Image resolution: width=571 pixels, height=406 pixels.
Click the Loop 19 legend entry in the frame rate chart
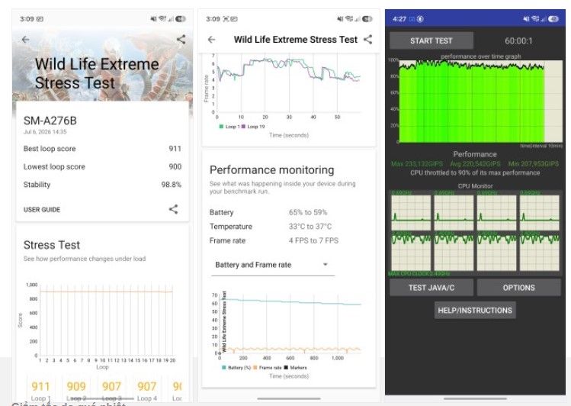pyautogui.click(x=253, y=127)
